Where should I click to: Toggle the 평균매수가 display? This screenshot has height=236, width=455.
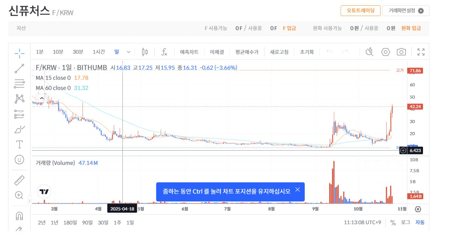click(247, 52)
